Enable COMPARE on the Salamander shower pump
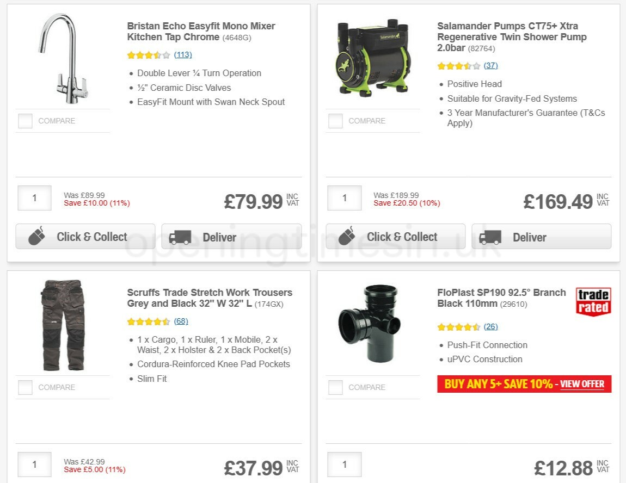Screen dimensions: 626x483 [335, 121]
